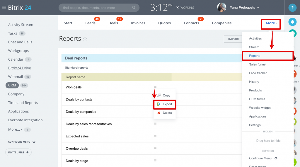Open the Expected sales row menu icon
The width and height of the screenshot is (300, 167).
coord(155,136)
